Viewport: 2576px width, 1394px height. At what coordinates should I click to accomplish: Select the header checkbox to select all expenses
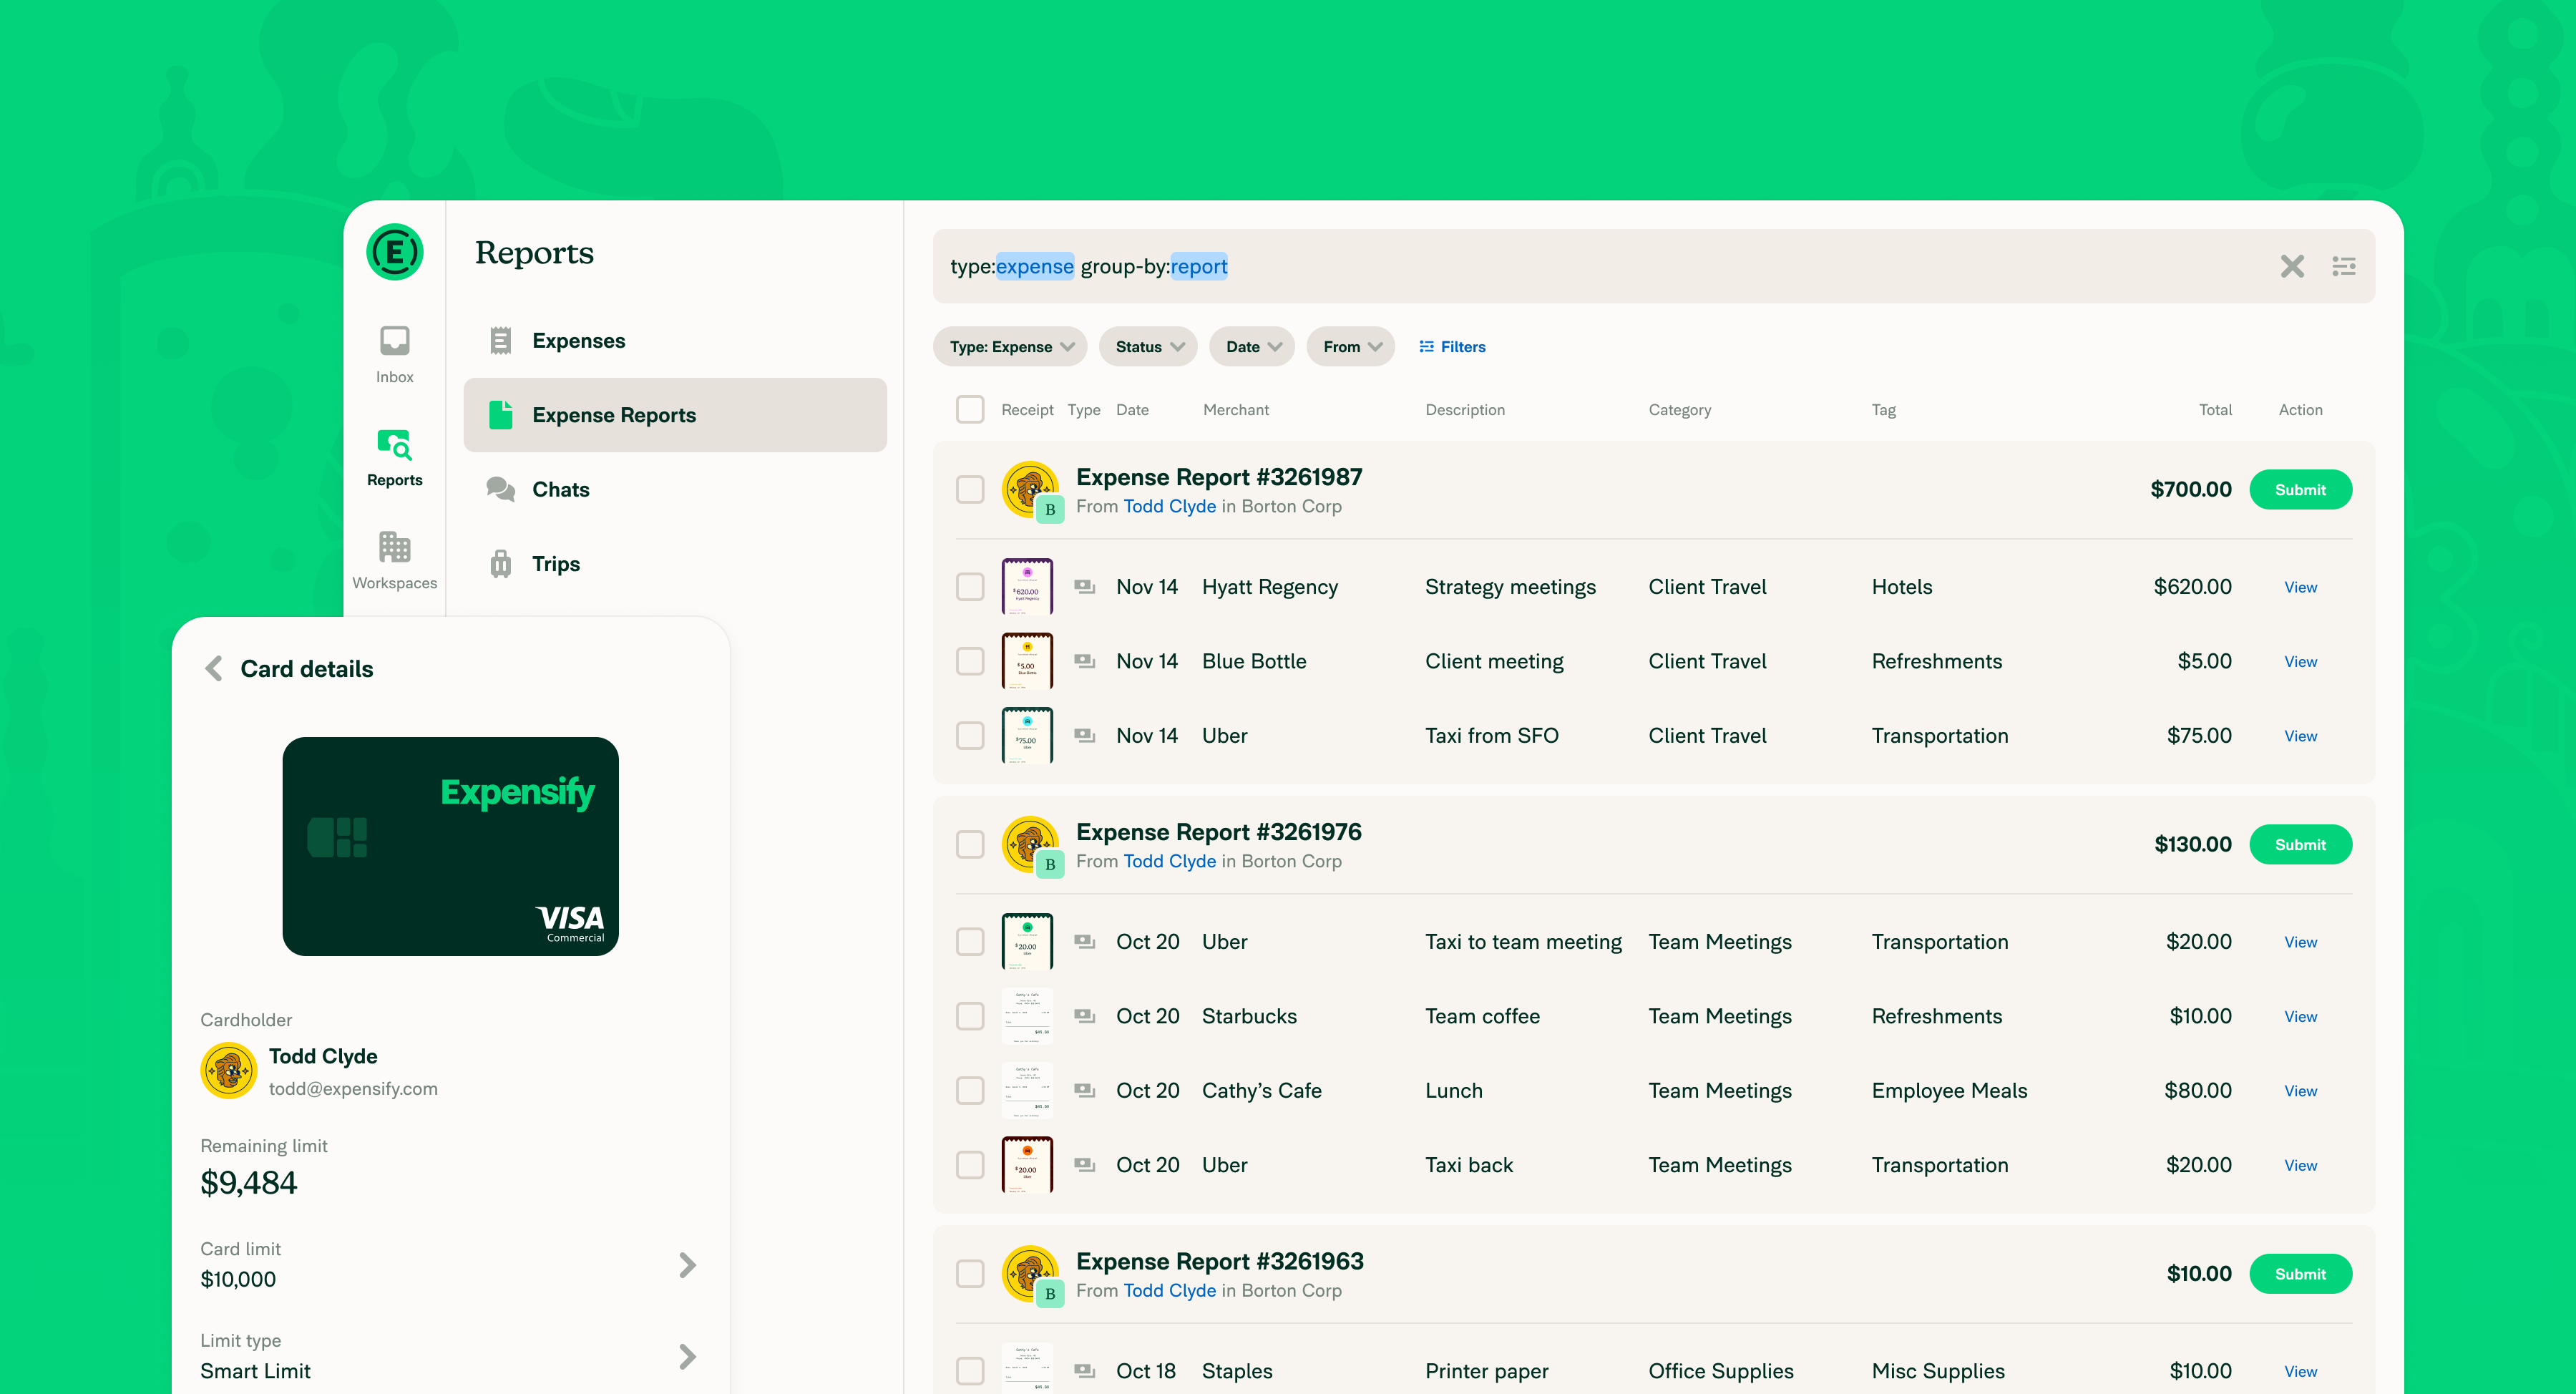970,409
